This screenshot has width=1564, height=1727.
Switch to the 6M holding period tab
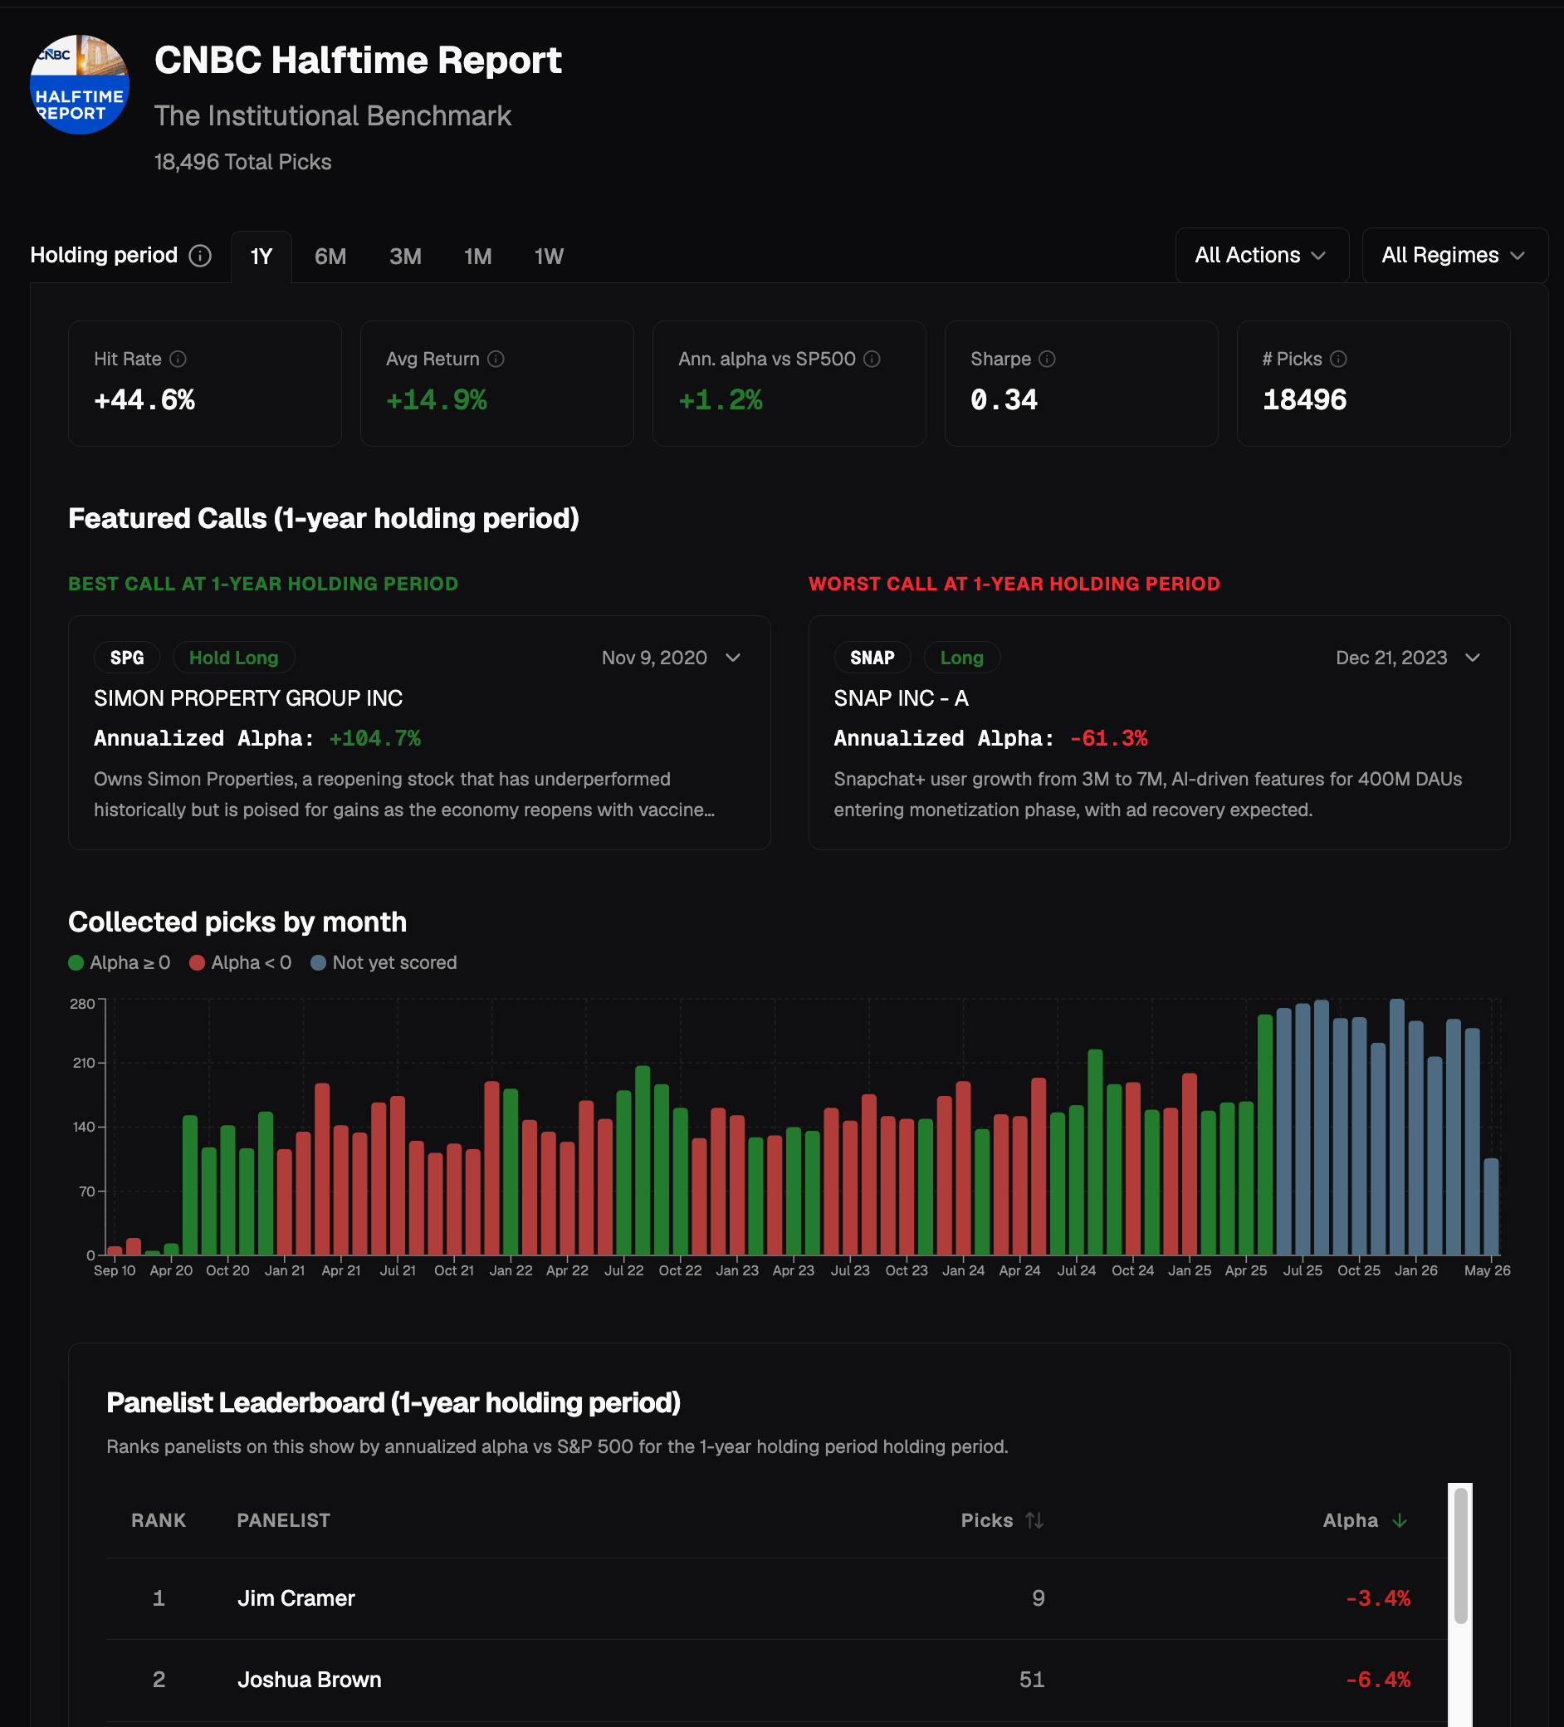tap(330, 256)
